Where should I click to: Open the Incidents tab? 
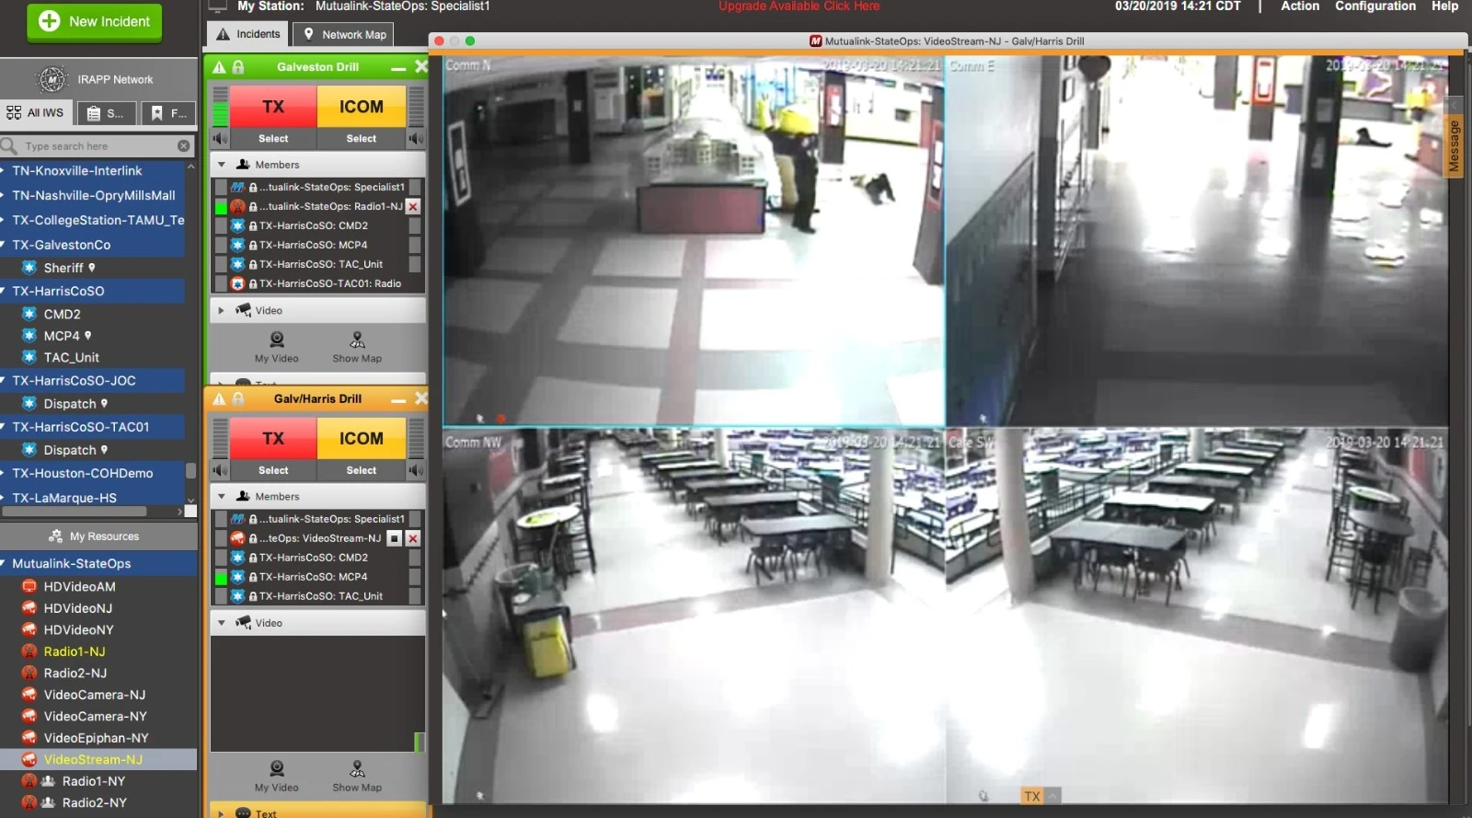click(x=248, y=34)
